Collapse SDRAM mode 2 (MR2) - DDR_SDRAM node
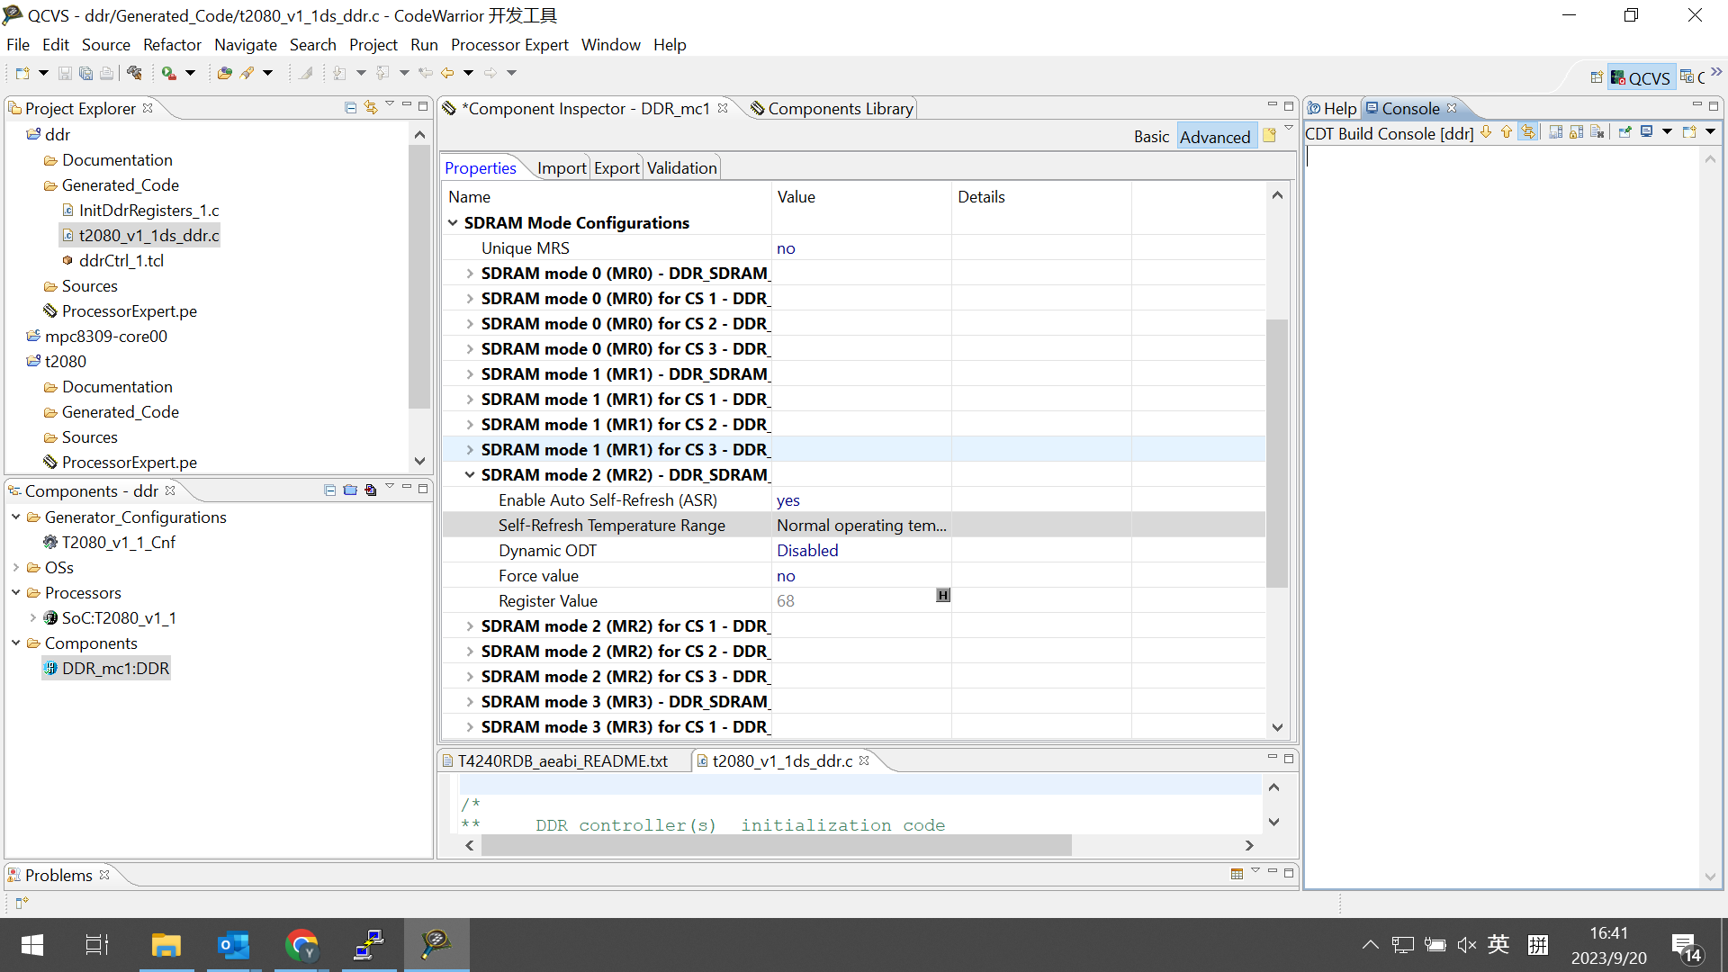Screen dimensions: 1728x972 pyautogui.click(x=470, y=475)
